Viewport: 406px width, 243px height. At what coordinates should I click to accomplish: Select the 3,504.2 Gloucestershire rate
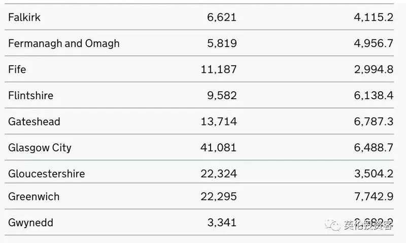374,174
